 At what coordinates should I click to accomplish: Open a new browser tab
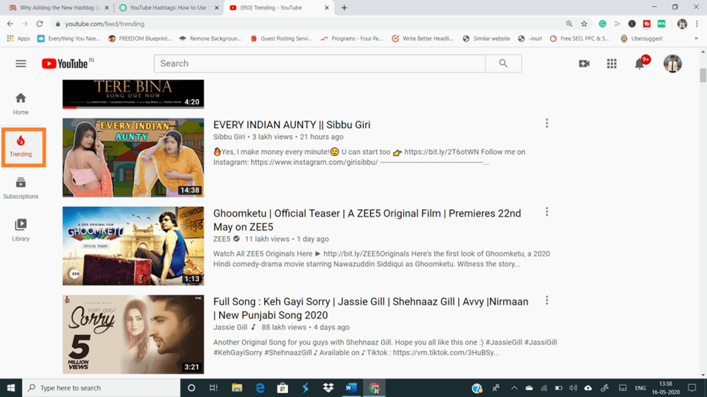[344, 7]
